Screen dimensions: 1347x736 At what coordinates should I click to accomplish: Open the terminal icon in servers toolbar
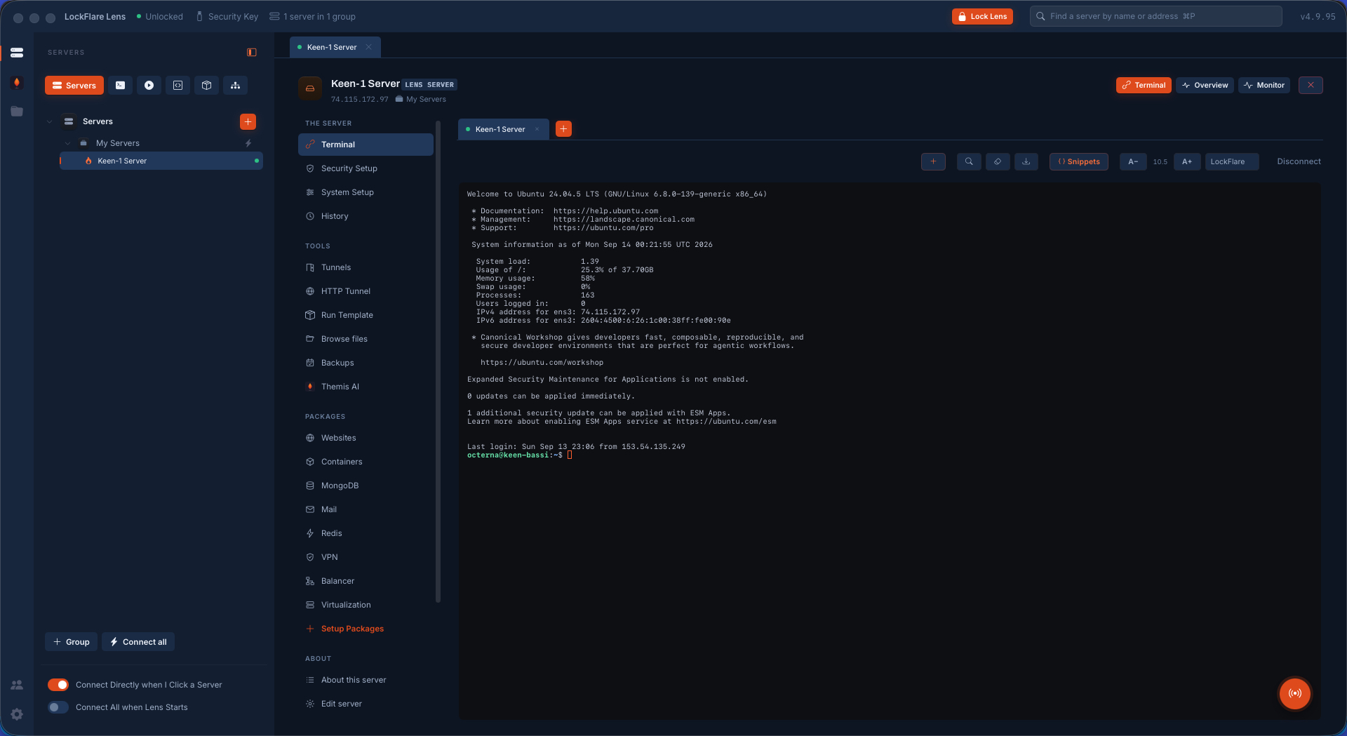(120, 86)
